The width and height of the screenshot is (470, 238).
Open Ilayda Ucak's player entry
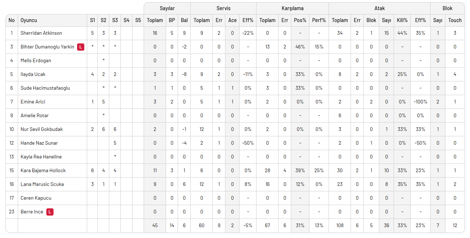tap(33, 74)
